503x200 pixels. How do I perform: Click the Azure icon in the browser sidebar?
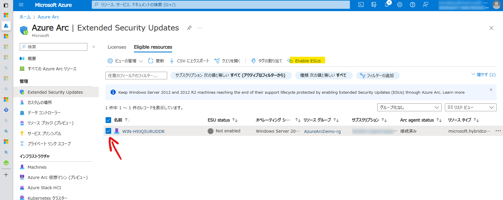(x=6, y=26)
